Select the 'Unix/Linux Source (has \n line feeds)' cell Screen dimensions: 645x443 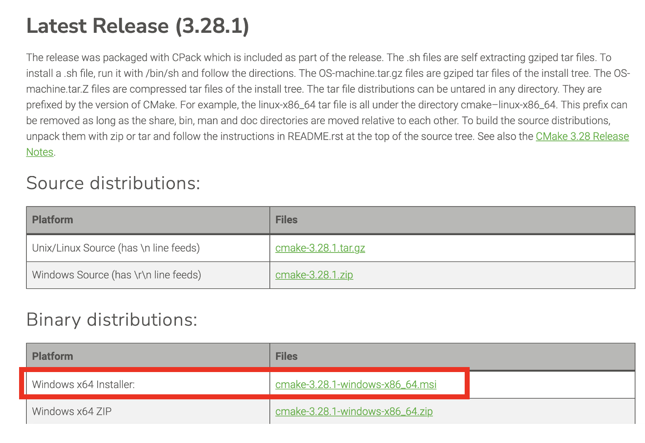coord(148,248)
